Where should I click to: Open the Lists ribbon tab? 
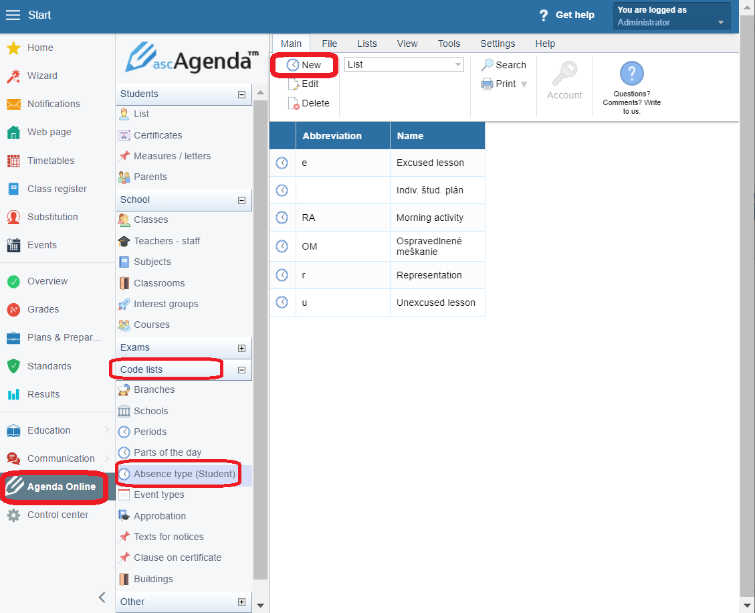[x=367, y=44]
